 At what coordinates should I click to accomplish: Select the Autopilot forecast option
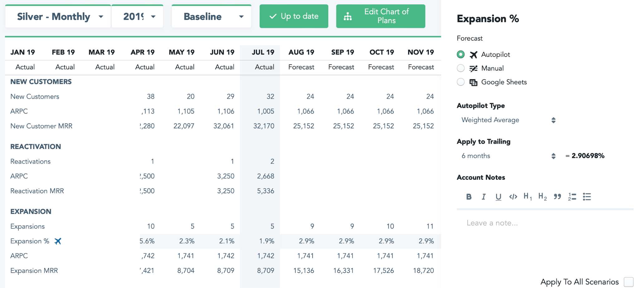pos(461,55)
